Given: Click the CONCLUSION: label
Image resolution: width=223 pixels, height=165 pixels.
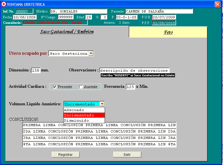Looking at the screenshot, I should [x=24, y=119].
